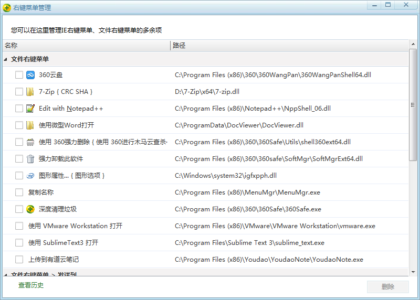Tick the 上传到有道云笔记 checkbox
420x300 pixels.
(x=19, y=260)
